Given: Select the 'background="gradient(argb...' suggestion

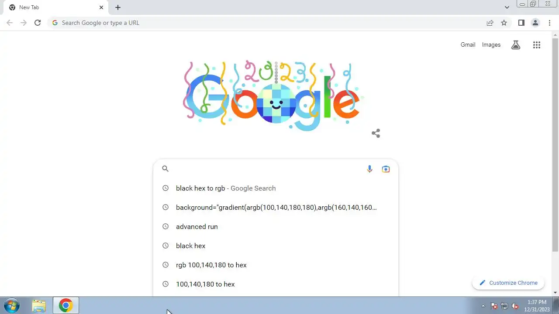Looking at the screenshot, I should pyautogui.click(x=276, y=207).
